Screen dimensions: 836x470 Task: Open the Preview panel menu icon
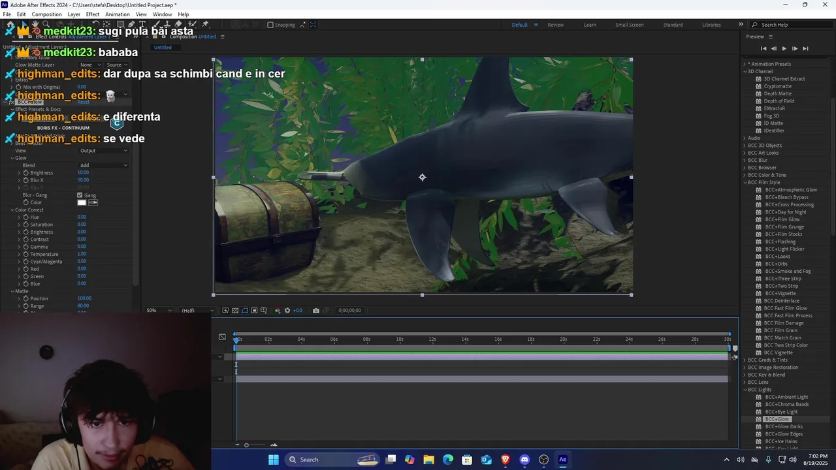[x=771, y=37]
